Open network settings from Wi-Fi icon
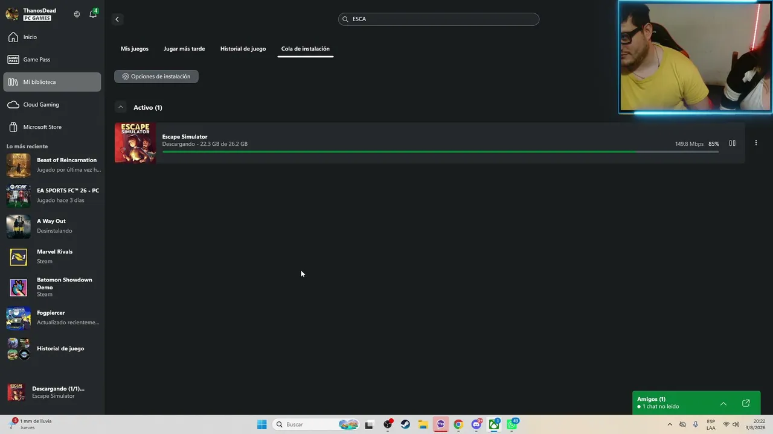Image resolution: width=773 pixels, height=434 pixels. click(x=726, y=424)
